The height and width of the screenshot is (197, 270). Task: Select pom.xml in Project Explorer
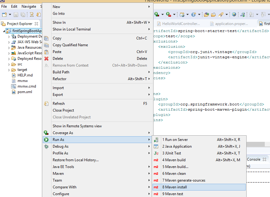[25, 92]
